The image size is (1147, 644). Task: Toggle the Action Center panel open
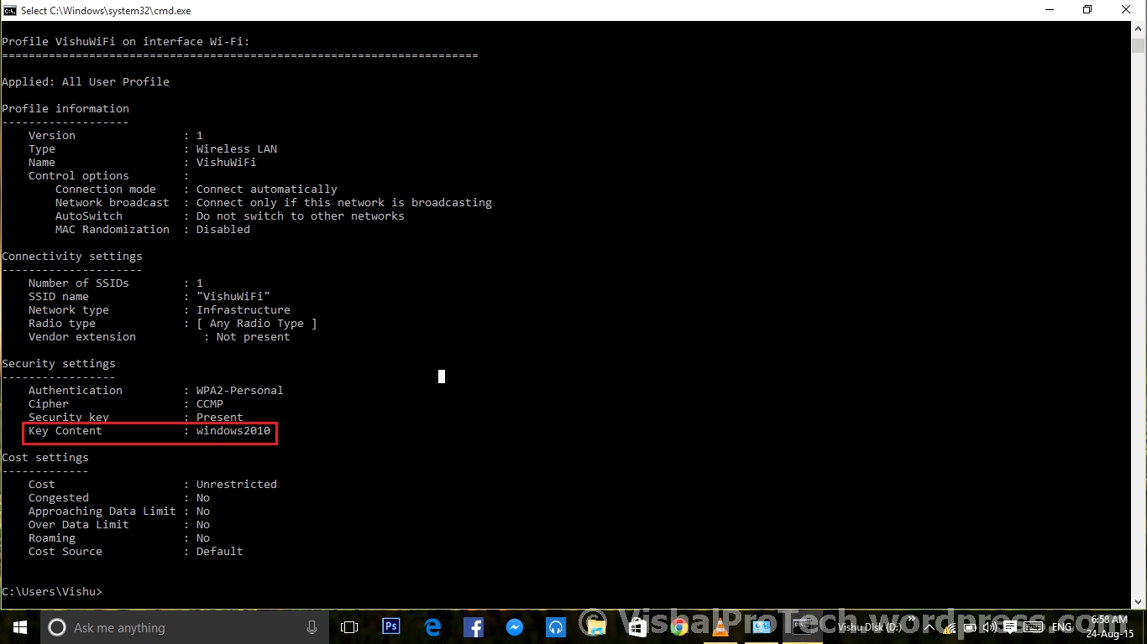click(1009, 627)
